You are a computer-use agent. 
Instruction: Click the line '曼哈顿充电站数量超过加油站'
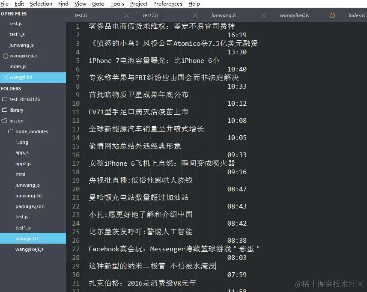tap(139, 197)
